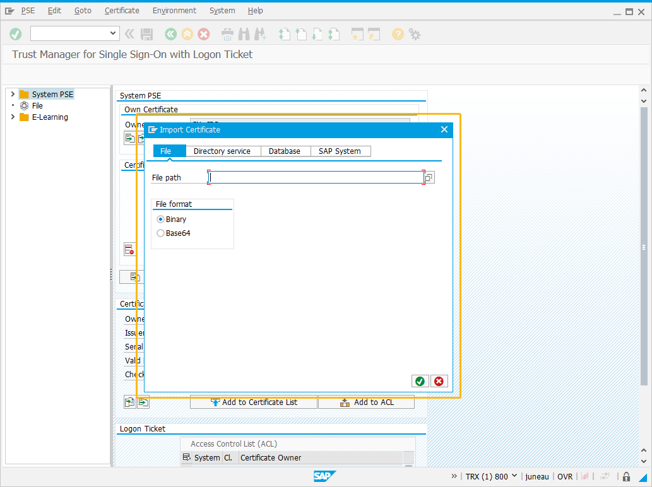Go to last page using the toolbar icon
The width and height of the screenshot is (652, 487).
334,34
